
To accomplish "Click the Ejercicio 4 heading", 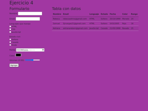I will 21,3.
